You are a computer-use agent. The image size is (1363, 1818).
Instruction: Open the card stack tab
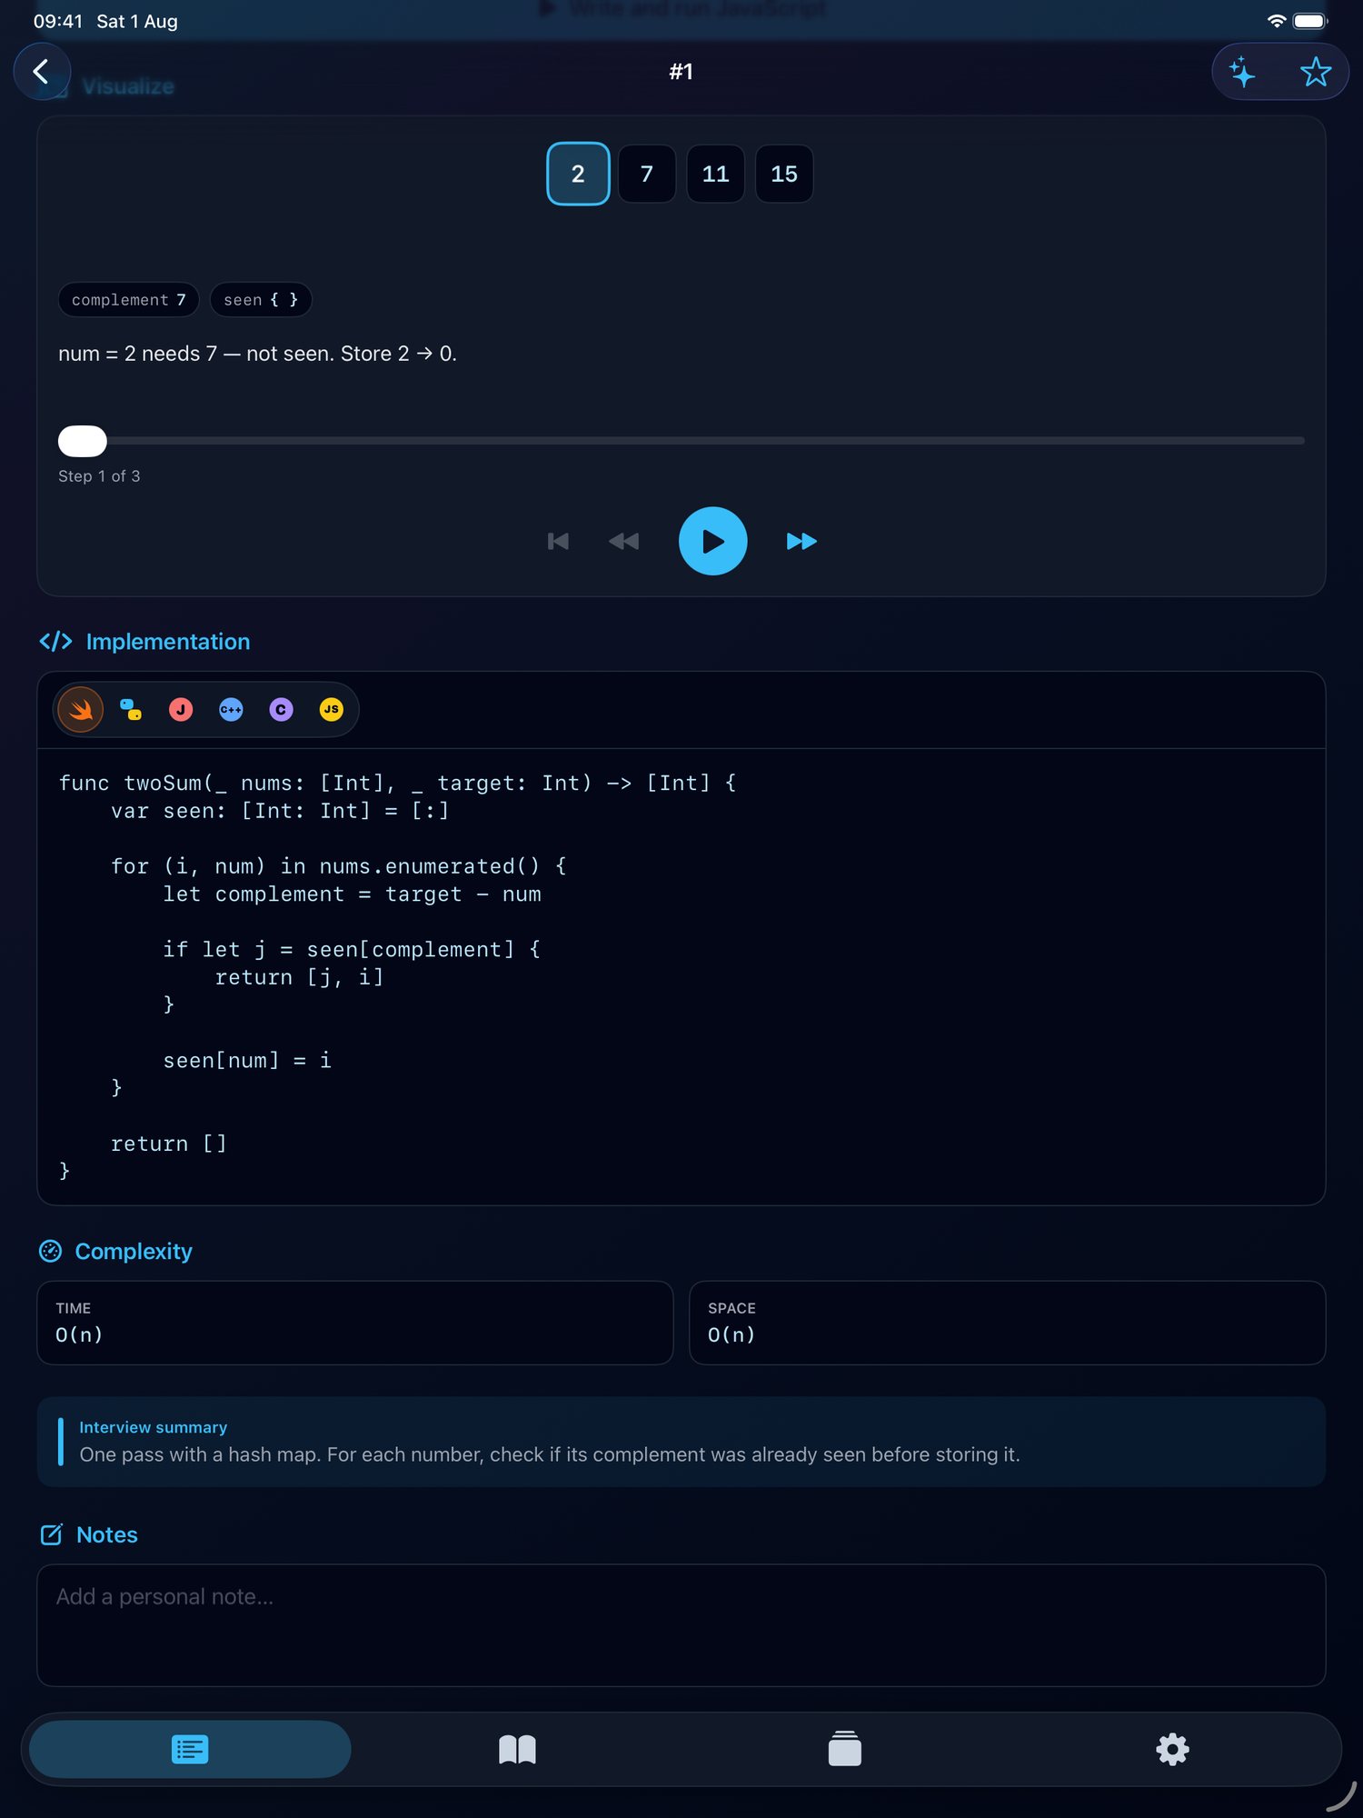[845, 1749]
